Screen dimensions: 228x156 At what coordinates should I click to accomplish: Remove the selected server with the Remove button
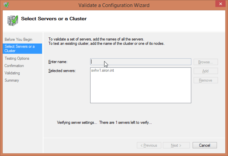coord(206,80)
